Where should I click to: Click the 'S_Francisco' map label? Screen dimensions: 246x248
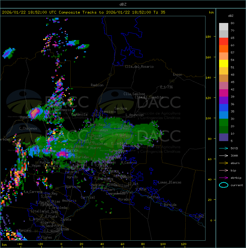click(x=106, y=112)
